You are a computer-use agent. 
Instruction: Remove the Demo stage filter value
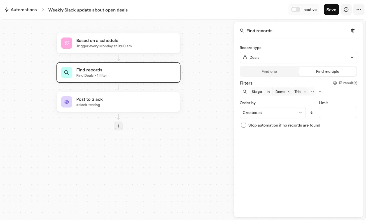tap(289, 92)
